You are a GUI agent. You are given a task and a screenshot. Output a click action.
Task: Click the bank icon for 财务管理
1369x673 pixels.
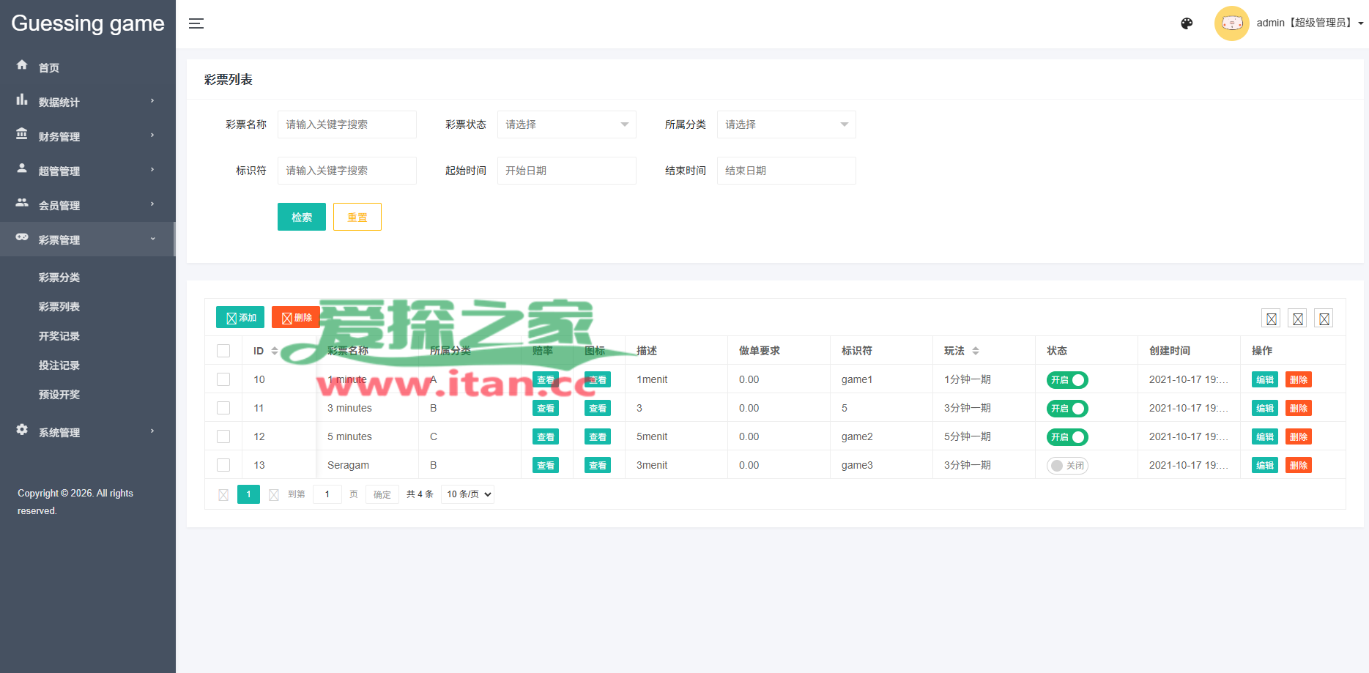point(22,134)
